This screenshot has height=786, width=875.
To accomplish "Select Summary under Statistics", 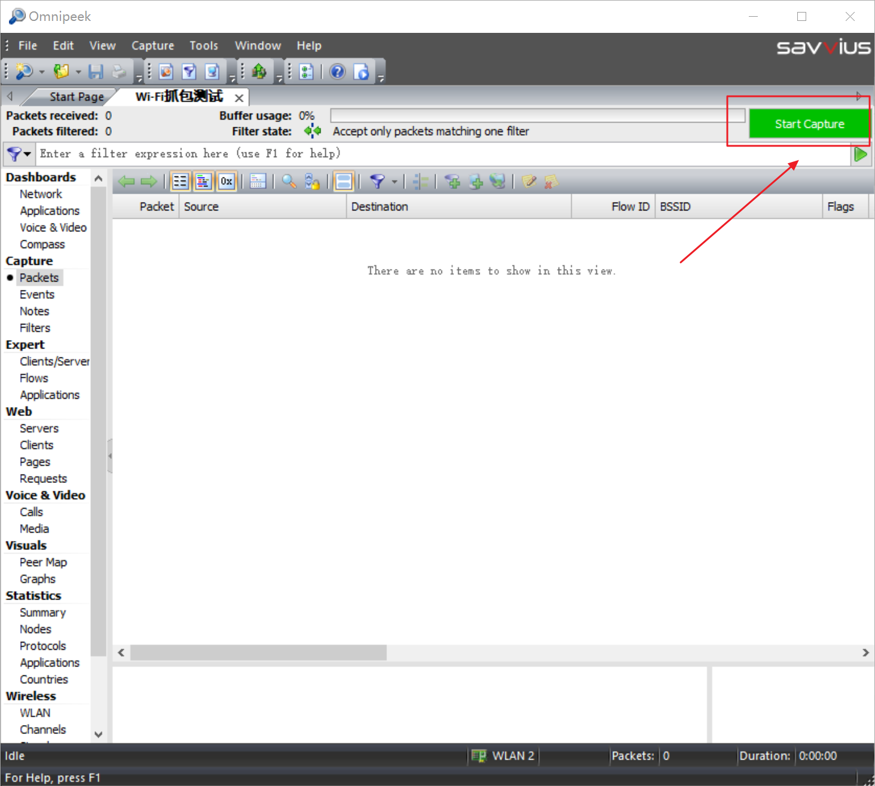I will click(x=42, y=613).
